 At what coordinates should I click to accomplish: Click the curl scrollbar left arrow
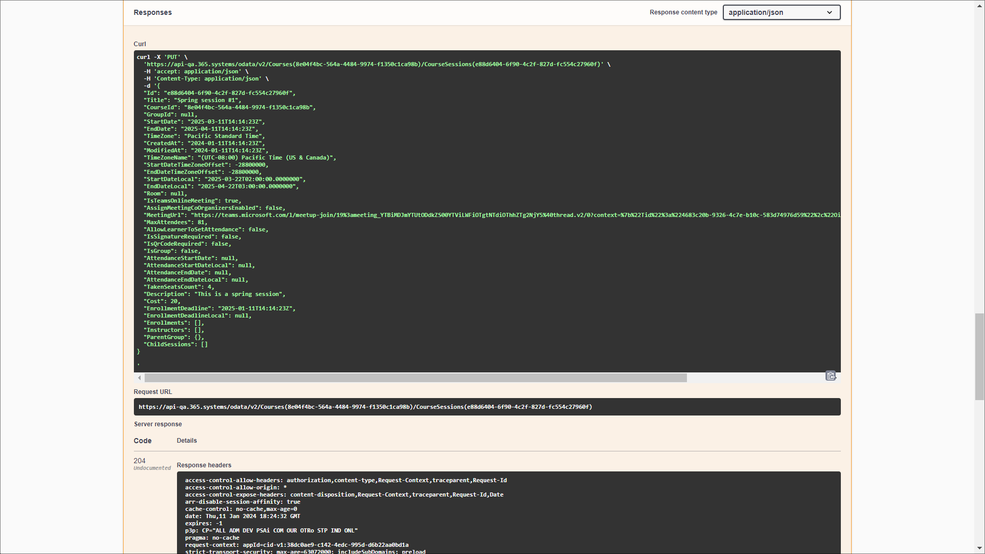pyautogui.click(x=140, y=378)
